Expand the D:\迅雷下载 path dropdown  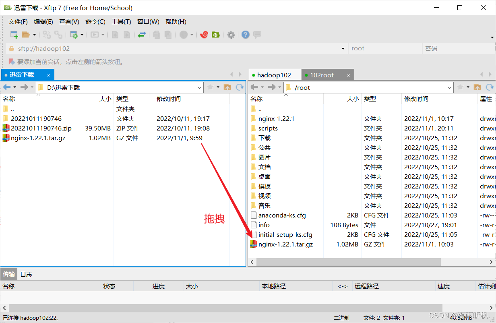pos(200,87)
